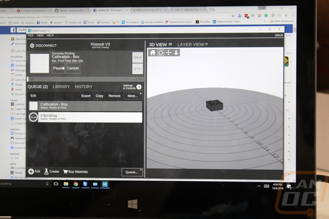
Task: Open Settings & Controls via arrow icon
Action: tap(139, 87)
